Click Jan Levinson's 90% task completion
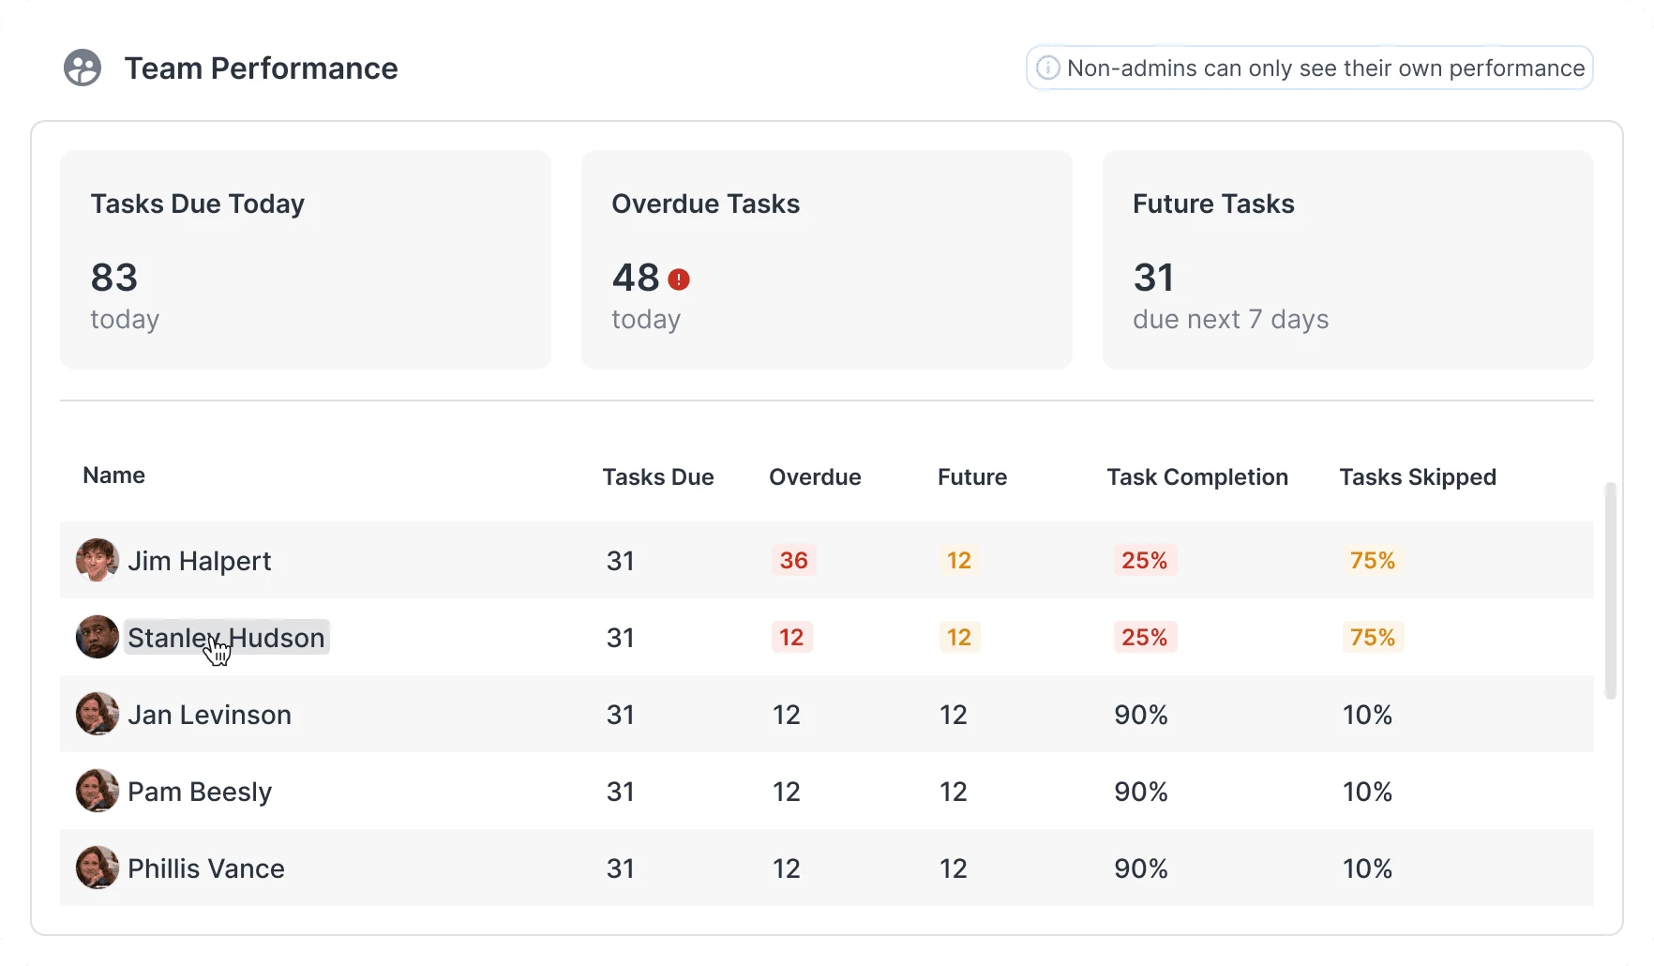 tap(1141, 715)
